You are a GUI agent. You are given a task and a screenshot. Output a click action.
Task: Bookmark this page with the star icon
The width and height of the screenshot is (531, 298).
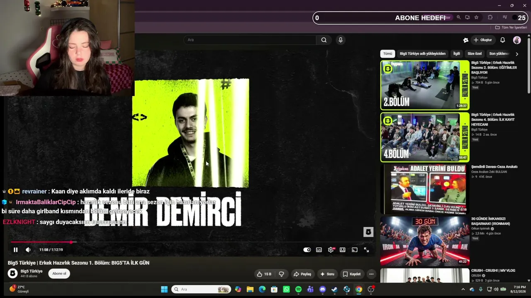pyautogui.click(x=476, y=17)
